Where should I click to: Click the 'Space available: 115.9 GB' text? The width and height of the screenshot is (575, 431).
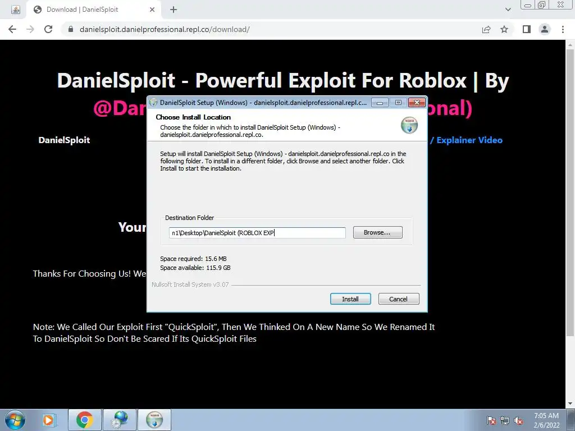click(x=195, y=268)
